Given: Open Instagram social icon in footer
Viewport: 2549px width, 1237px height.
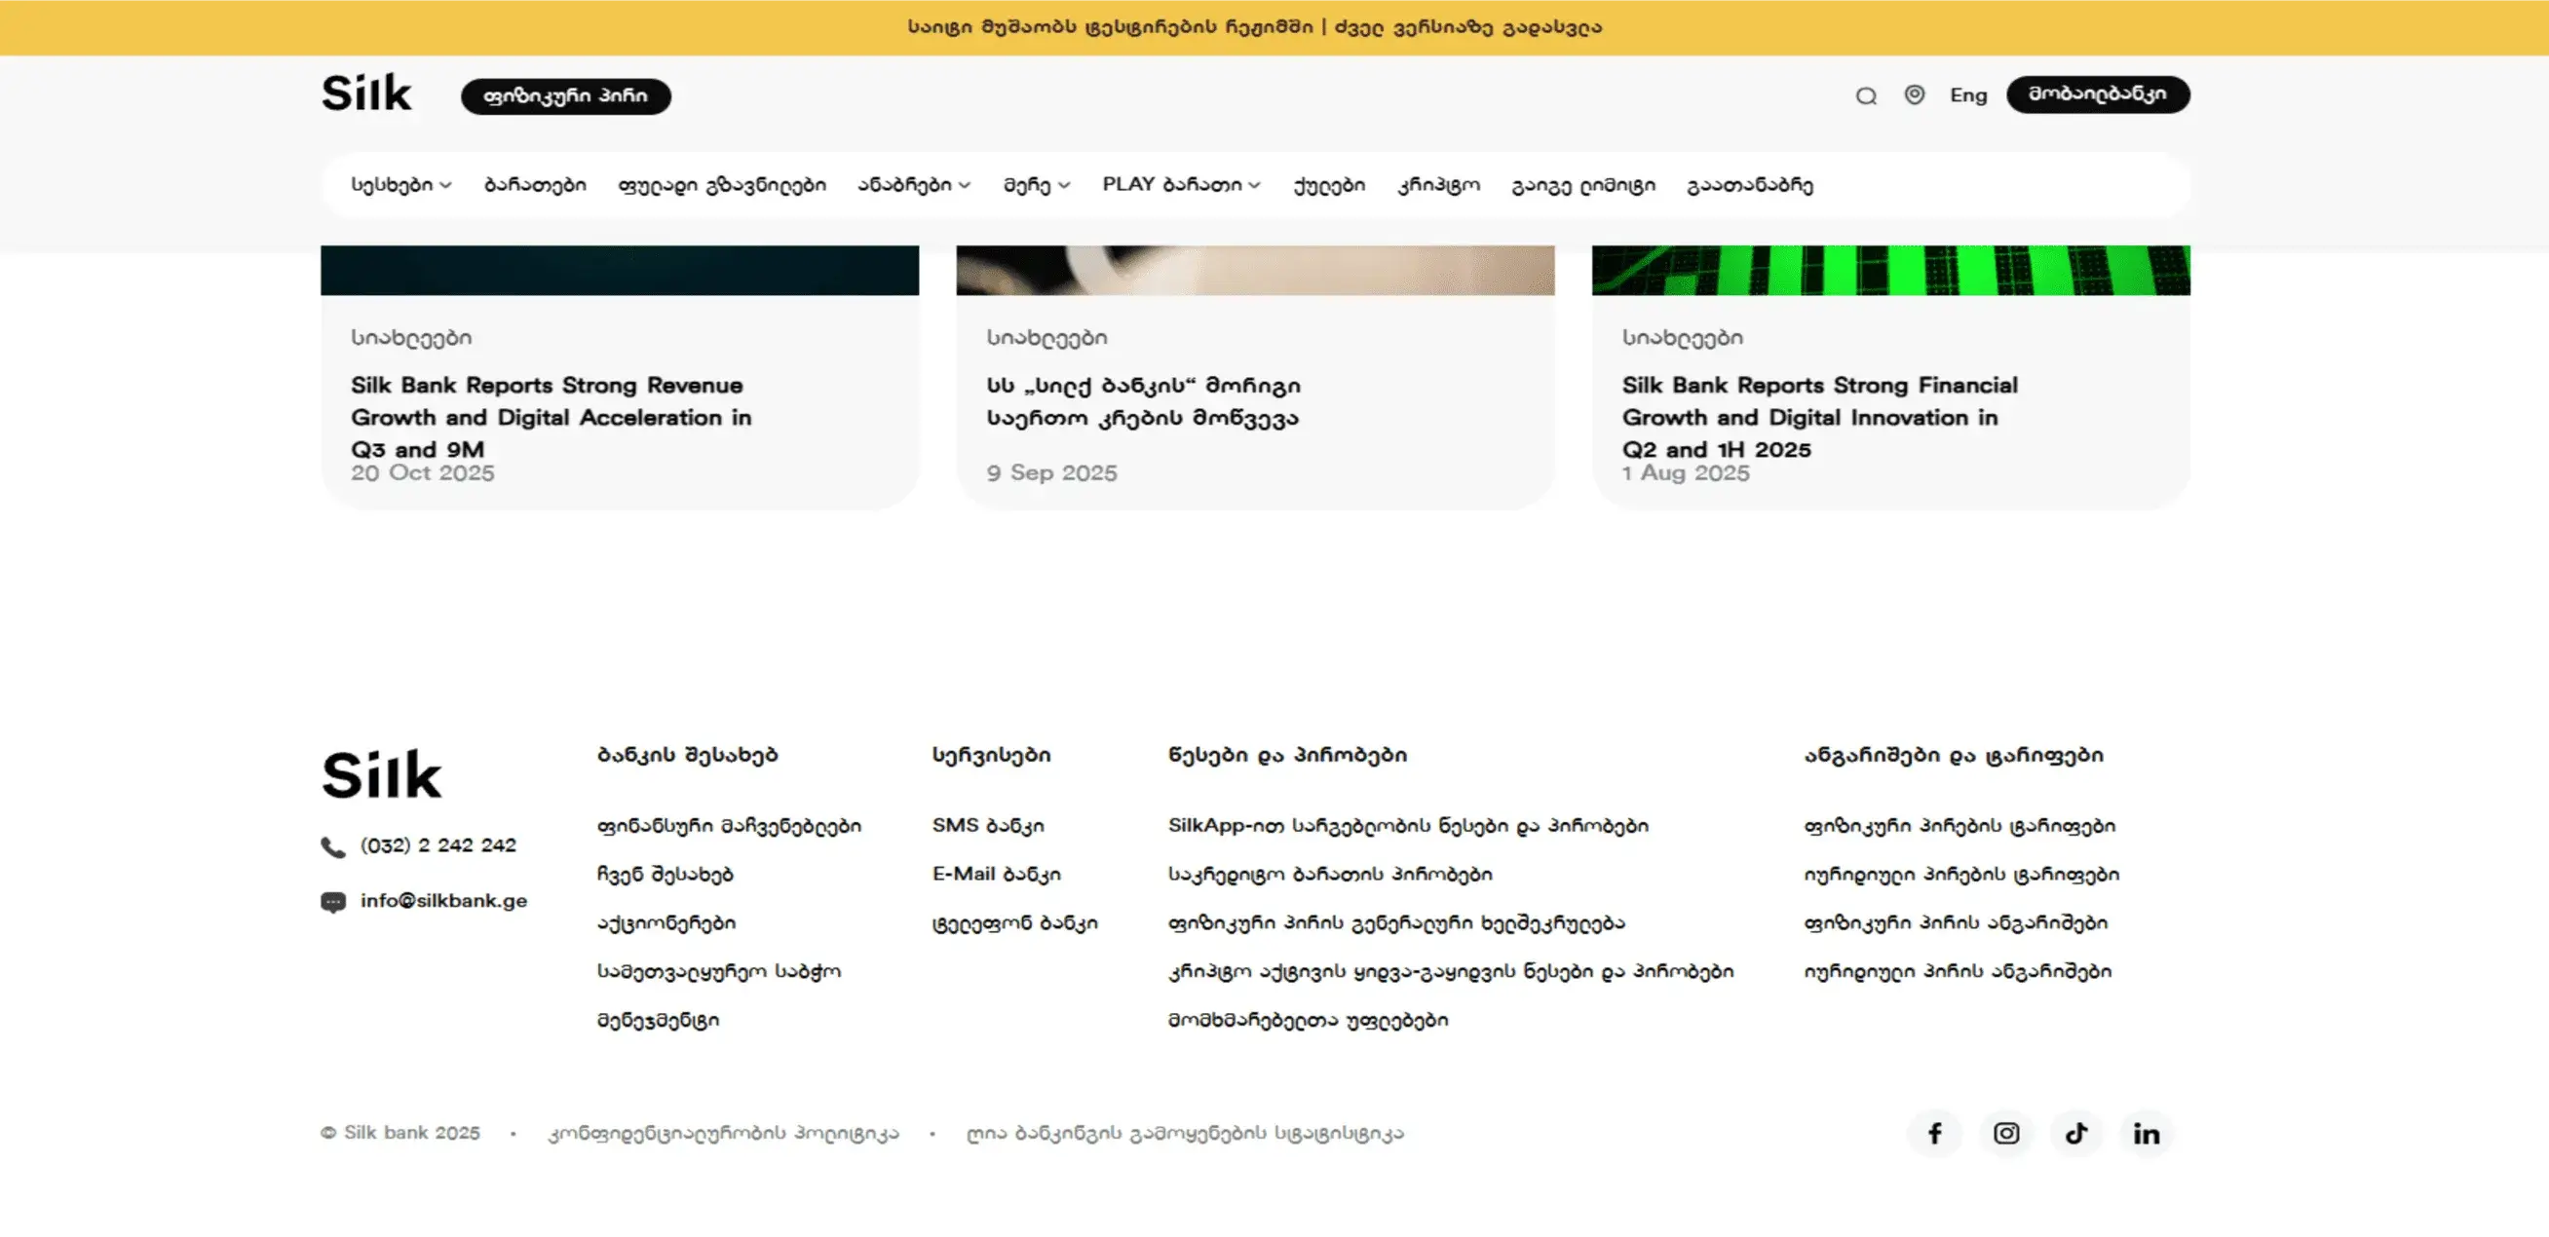Looking at the screenshot, I should 2005,1133.
